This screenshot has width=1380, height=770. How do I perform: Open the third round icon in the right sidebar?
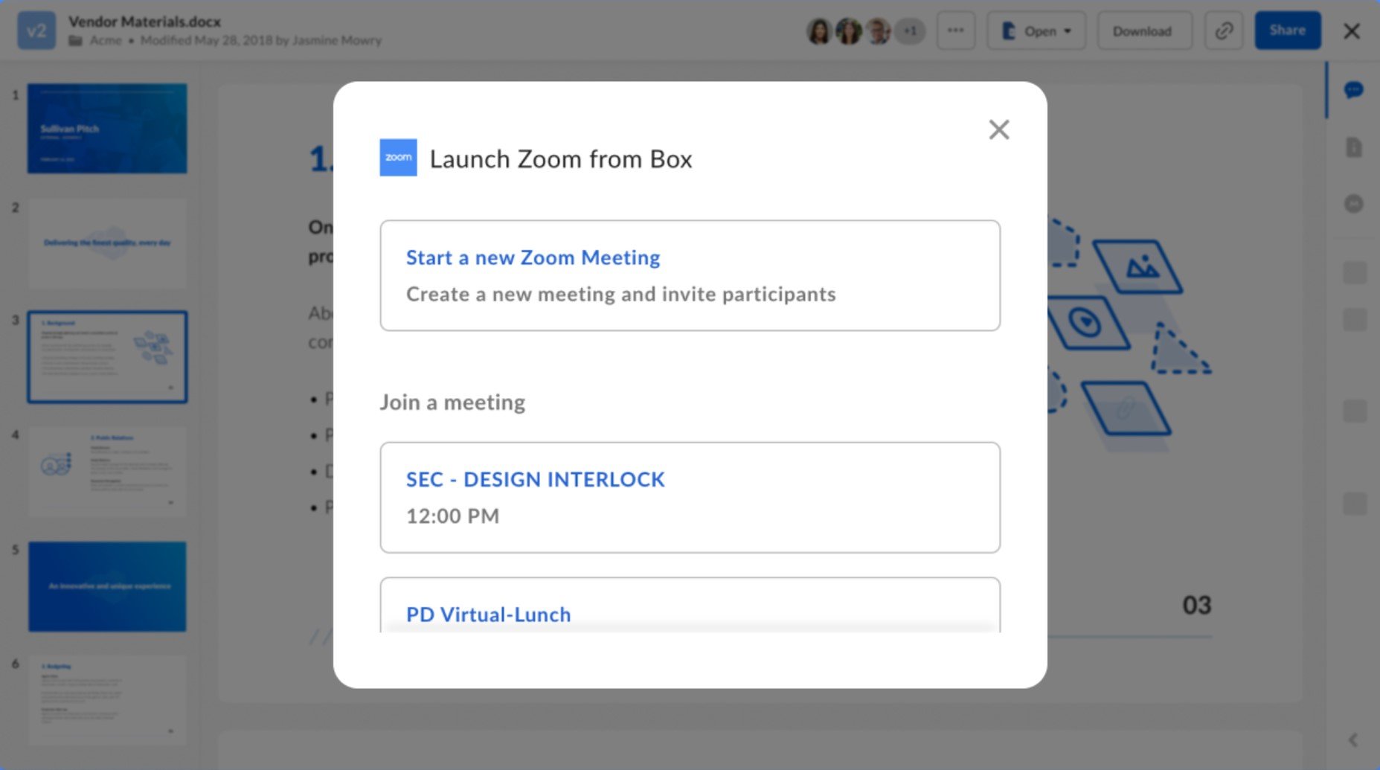click(1353, 204)
